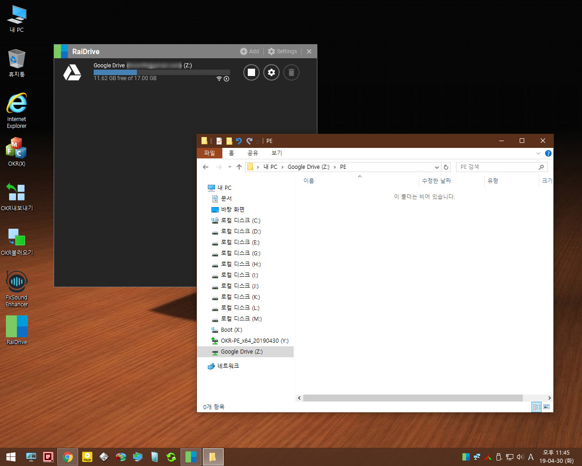Open Chrome from taskbar

pyautogui.click(x=68, y=457)
